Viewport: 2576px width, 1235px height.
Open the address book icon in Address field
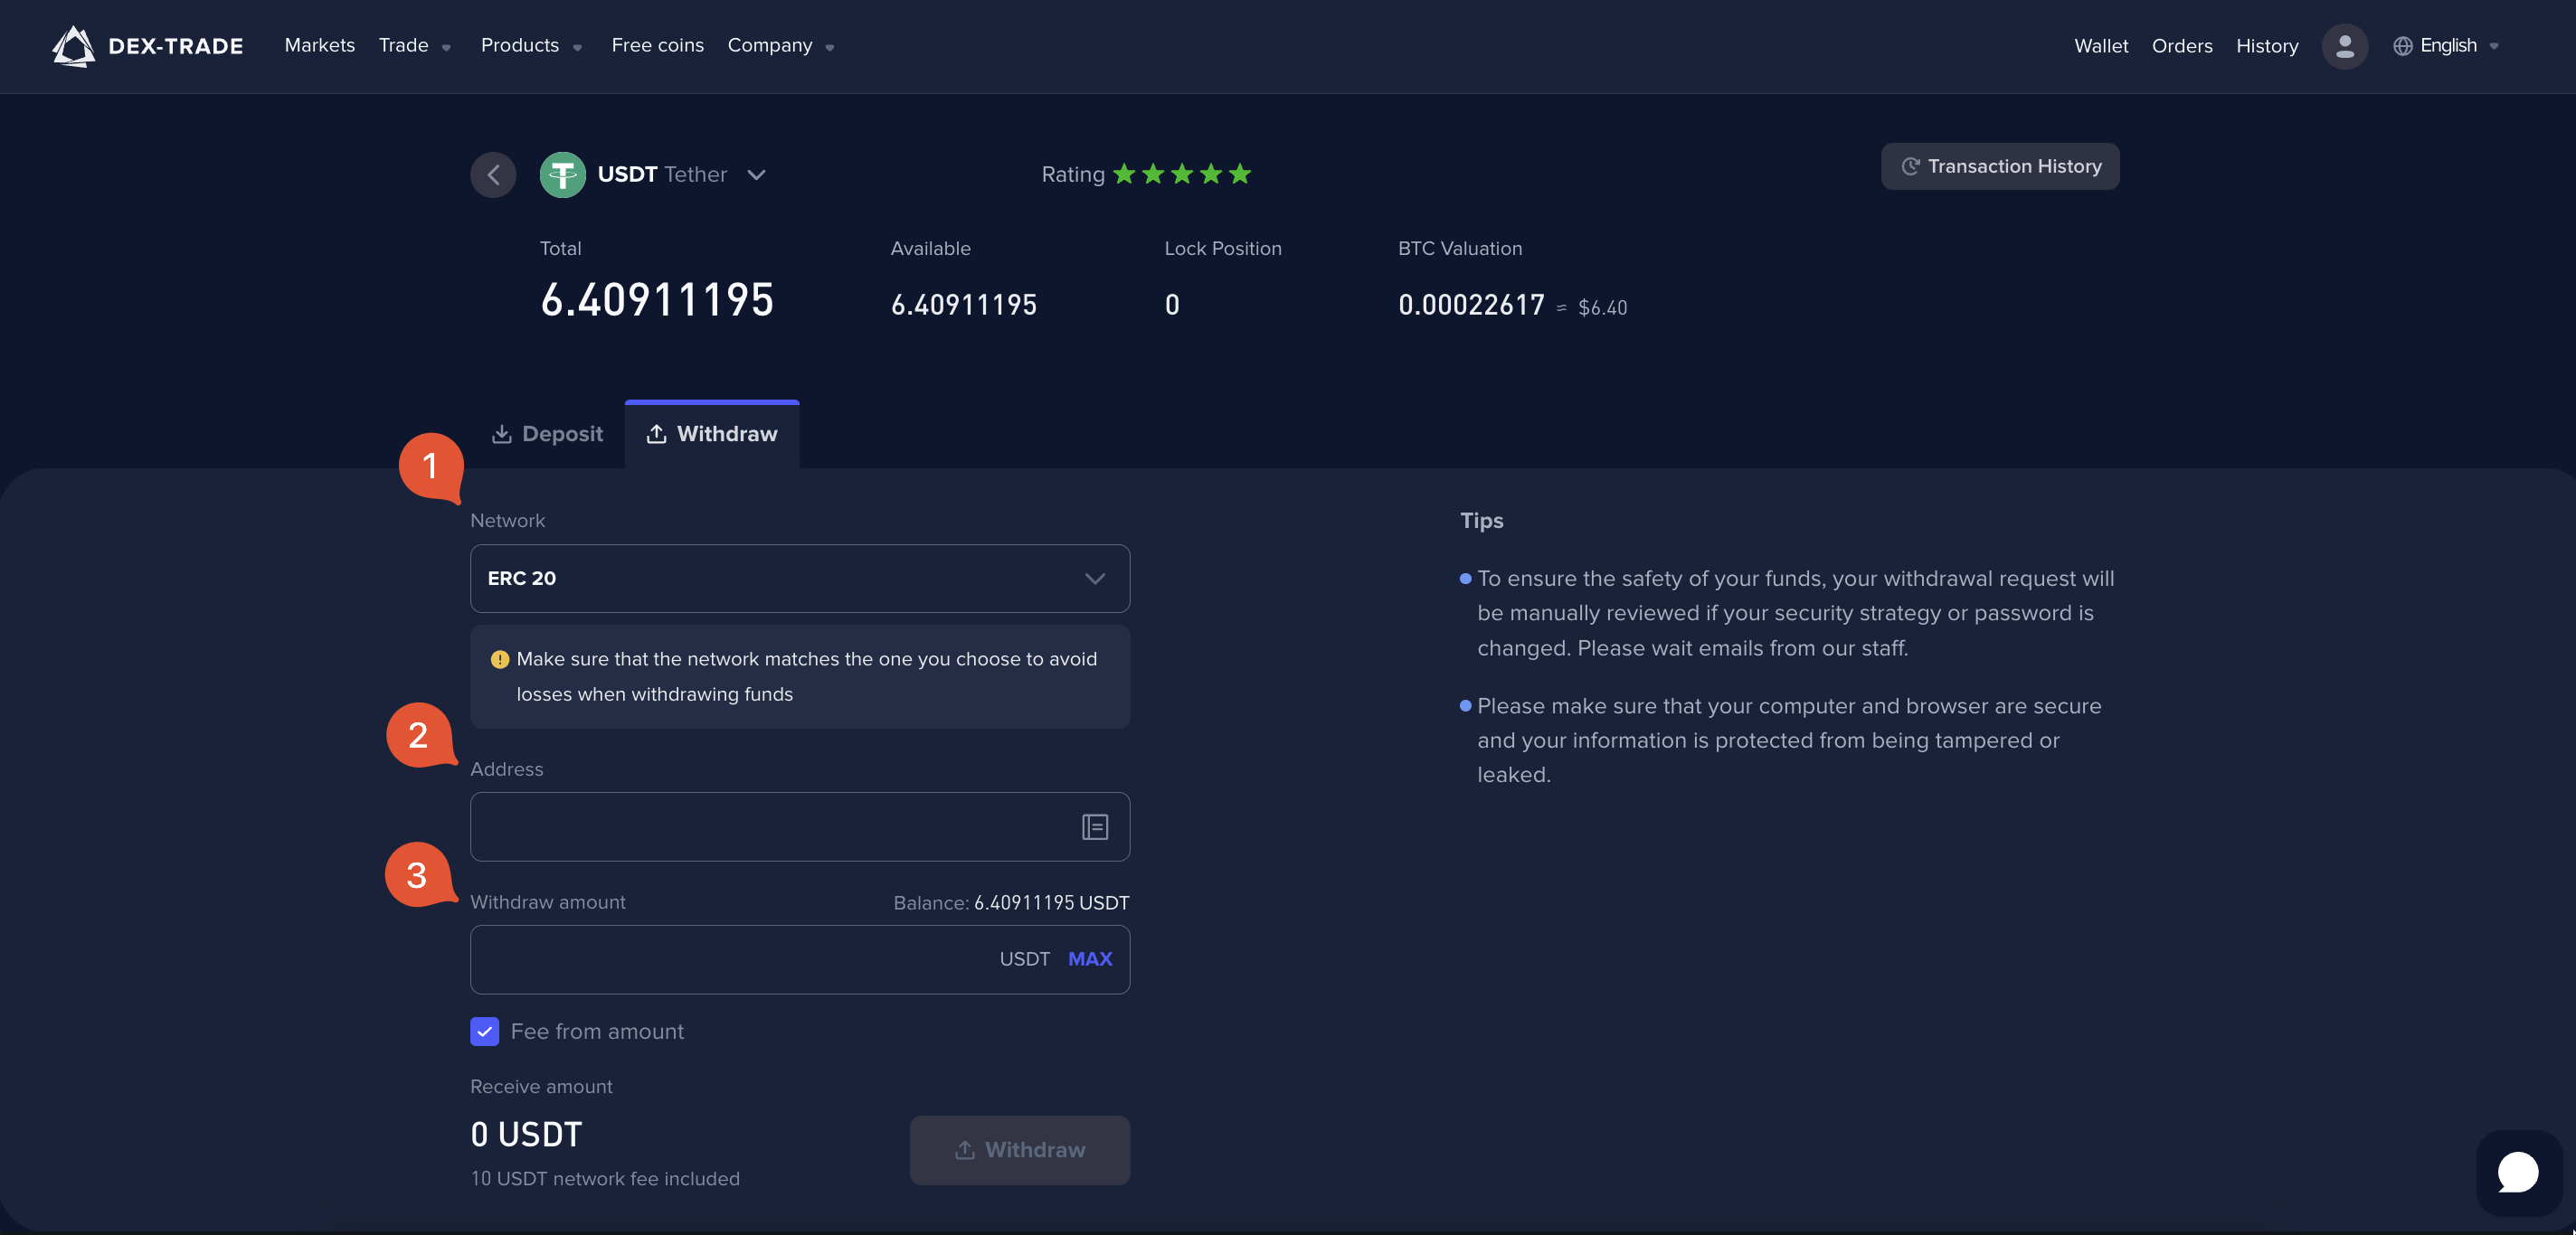[1095, 826]
